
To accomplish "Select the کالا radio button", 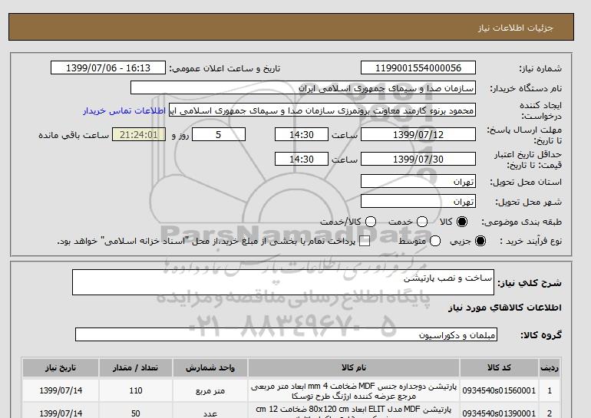I will (x=462, y=222).
